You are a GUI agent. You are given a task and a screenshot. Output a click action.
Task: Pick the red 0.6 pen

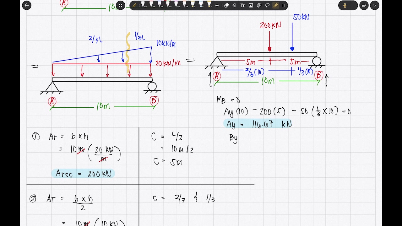coord(151,5)
